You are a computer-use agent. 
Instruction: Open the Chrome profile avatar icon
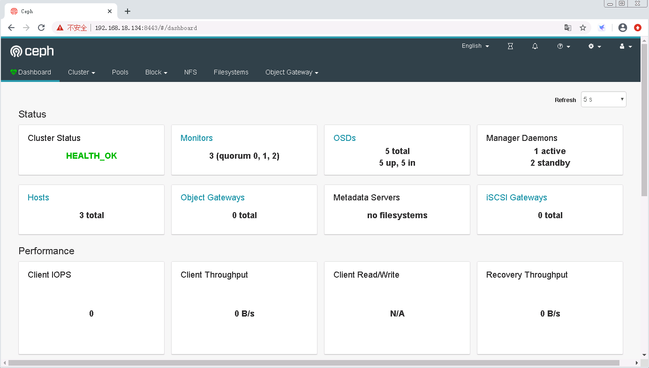[x=623, y=28]
